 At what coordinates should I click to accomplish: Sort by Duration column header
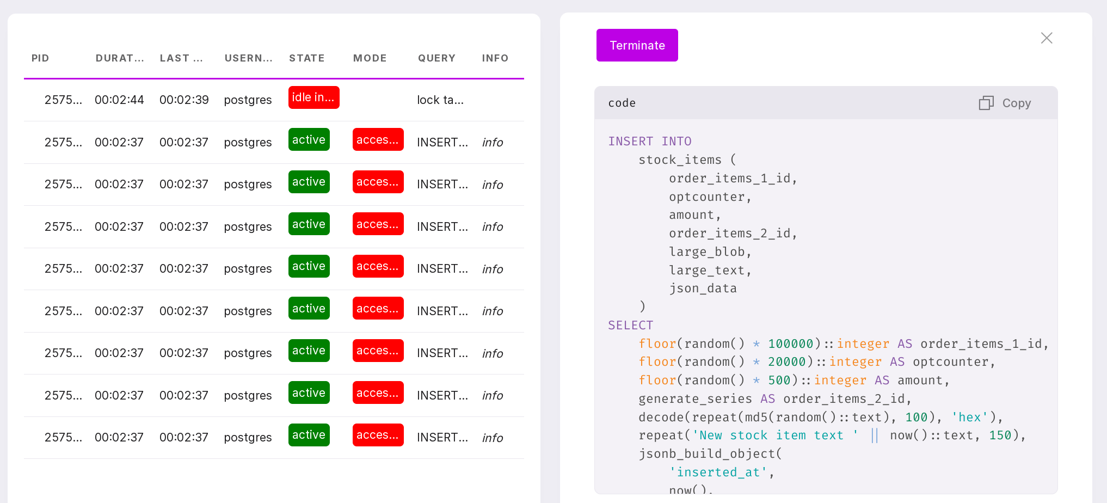click(120, 58)
